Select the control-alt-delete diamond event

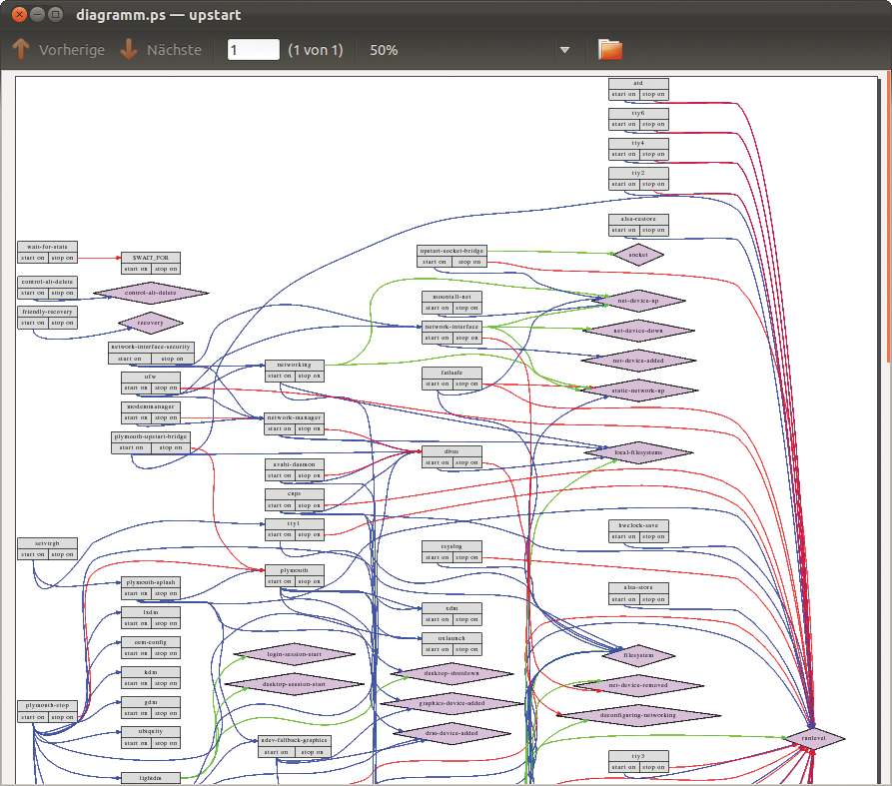click(151, 293)
